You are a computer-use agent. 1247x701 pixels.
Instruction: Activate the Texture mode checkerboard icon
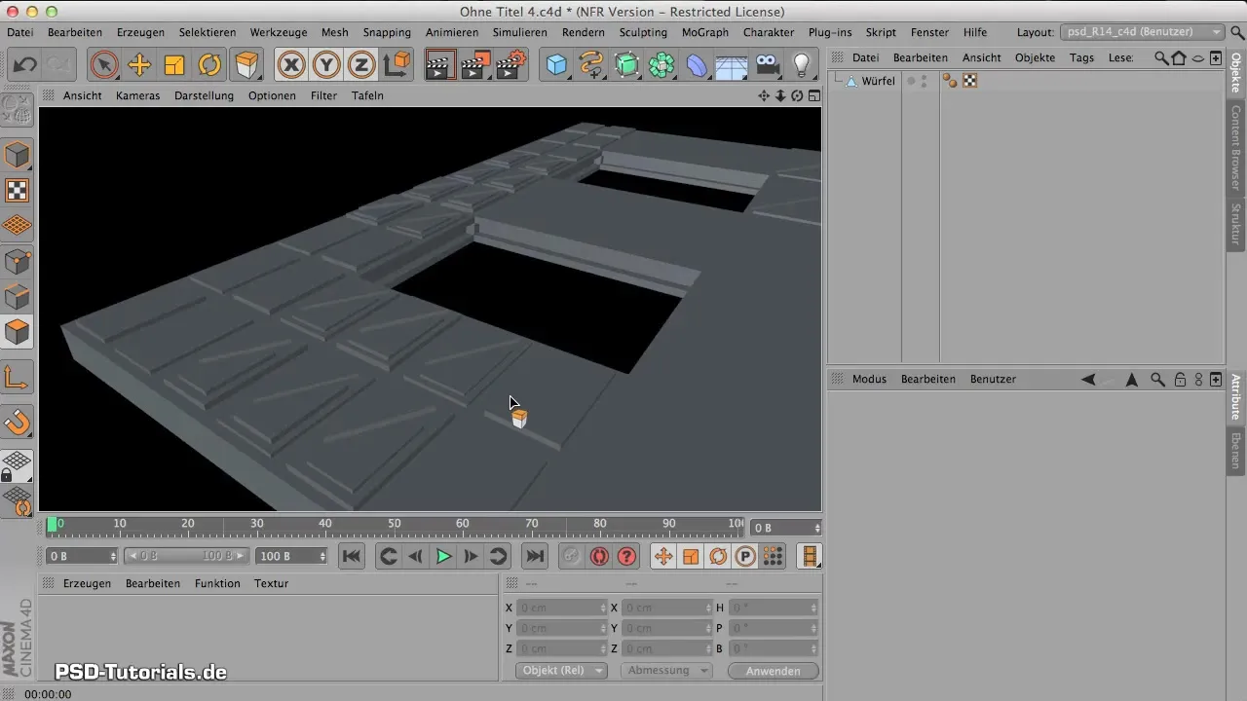click(18, 190)
